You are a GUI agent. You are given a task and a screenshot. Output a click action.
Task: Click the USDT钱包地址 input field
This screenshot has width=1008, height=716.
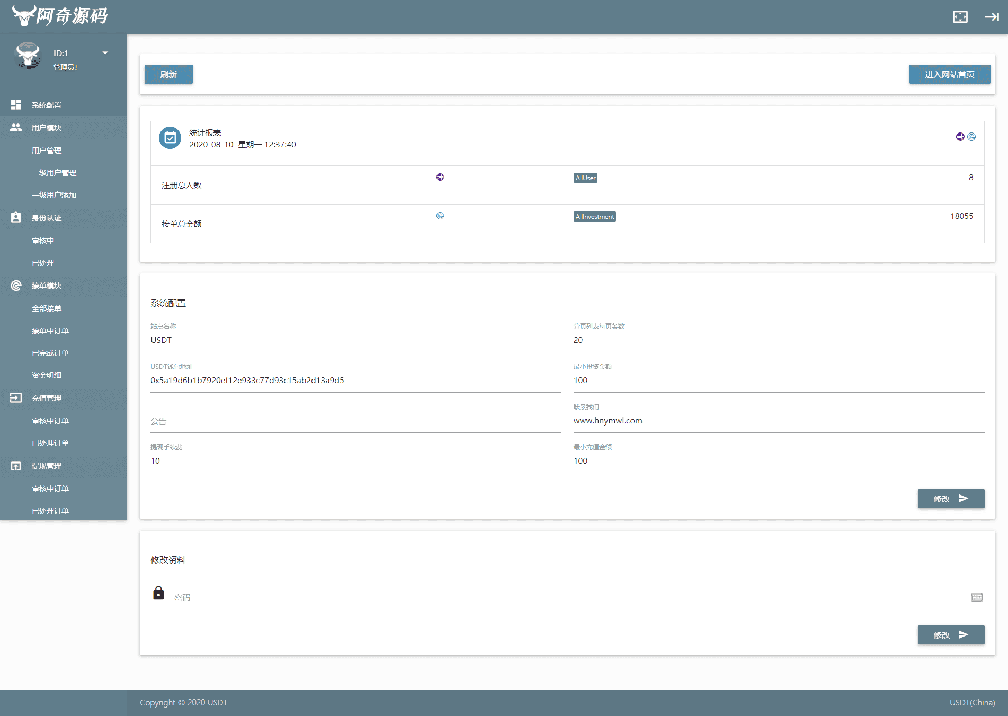pos(355,381)
